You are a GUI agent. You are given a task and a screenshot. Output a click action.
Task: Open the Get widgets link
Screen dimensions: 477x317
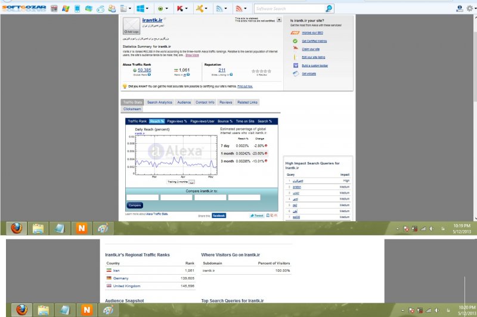click(x=309, y=73)
